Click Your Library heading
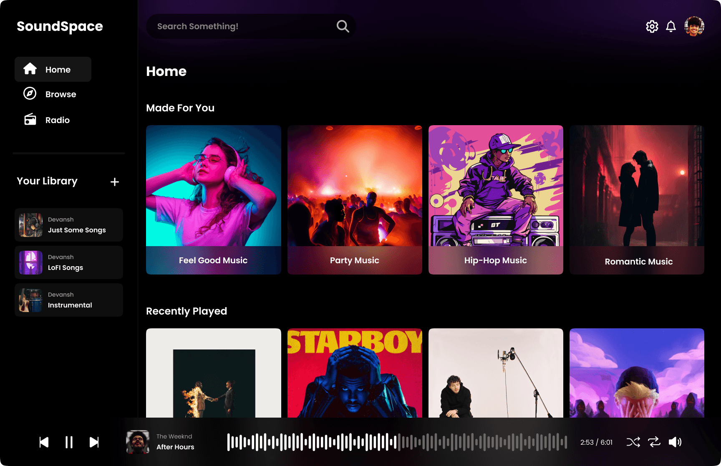721x466 pixels. pyautogui.click(x=47, y=181)
